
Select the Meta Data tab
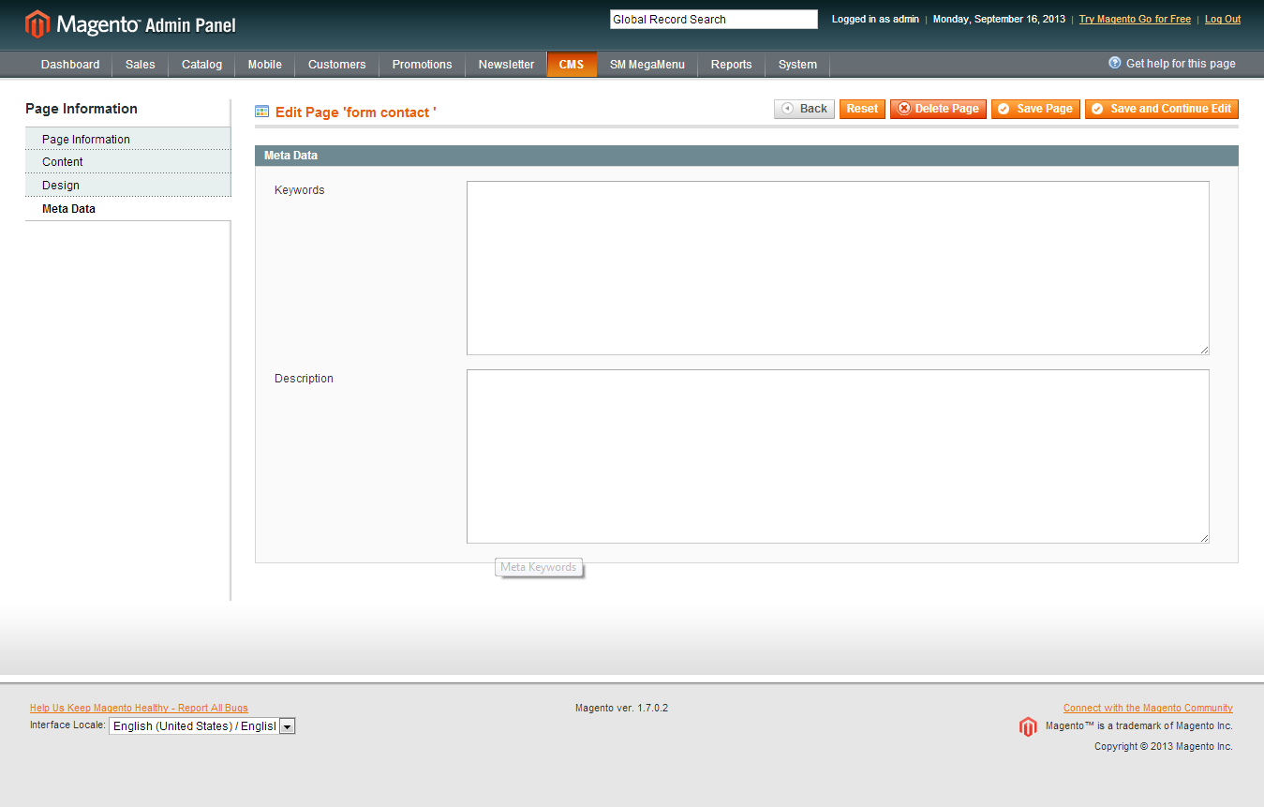click(x=127, y=208)
